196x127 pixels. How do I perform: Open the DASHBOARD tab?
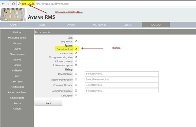tap(99, 25)
